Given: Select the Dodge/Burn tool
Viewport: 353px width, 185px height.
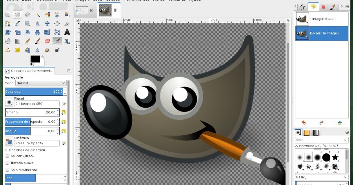Looking at the screenshot, I should (x=57, y=50).
